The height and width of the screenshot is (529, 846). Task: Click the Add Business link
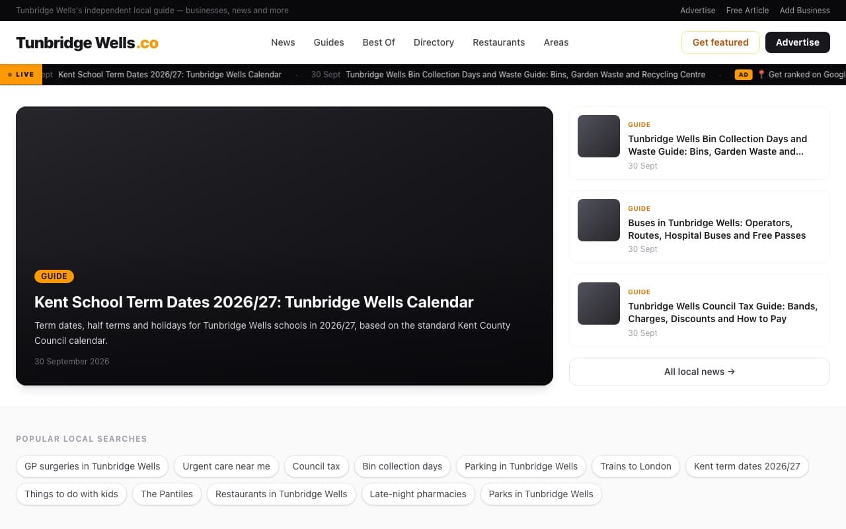click(805, 11)
